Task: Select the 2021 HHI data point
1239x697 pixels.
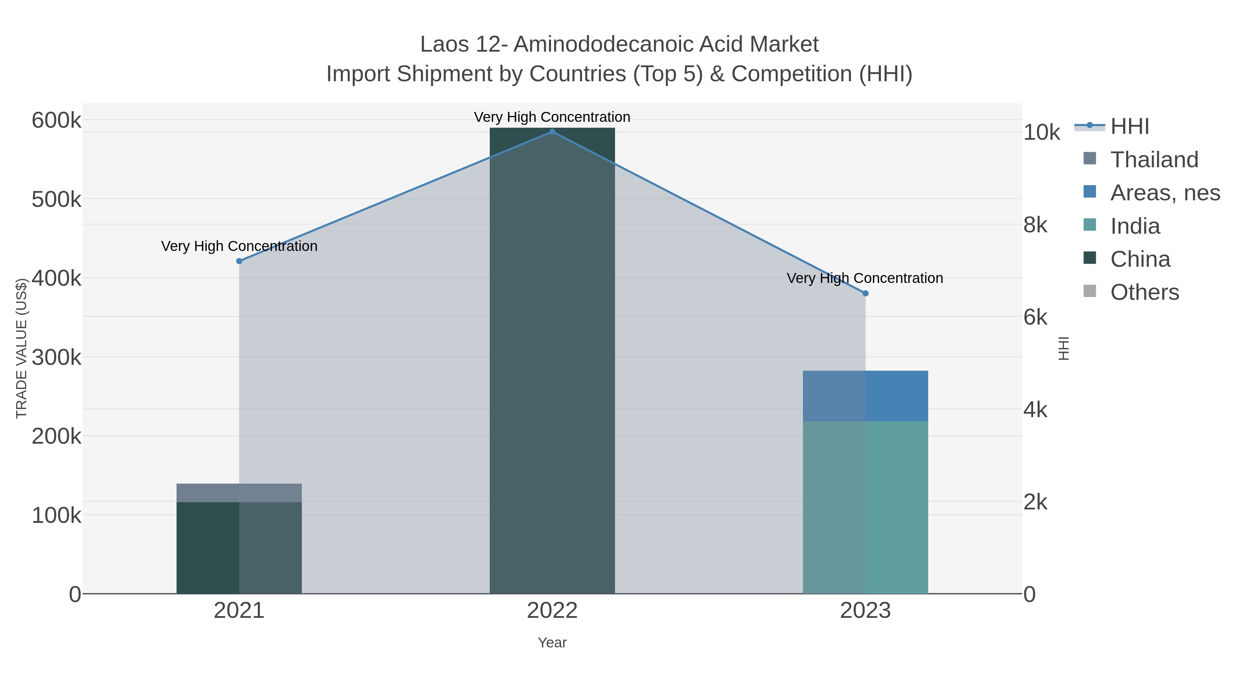Action: [239, 261]
